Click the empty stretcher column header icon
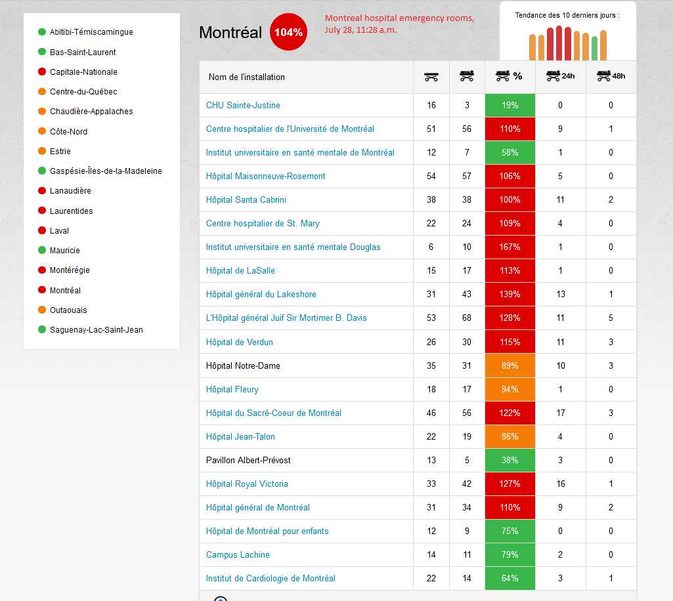This screenshot has height=601, width=673. tap(431, 77)
